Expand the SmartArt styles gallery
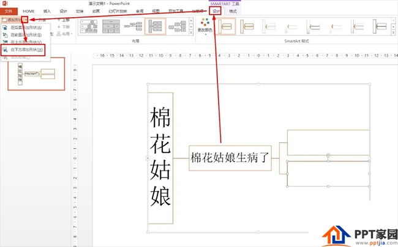 pos(393,32)
